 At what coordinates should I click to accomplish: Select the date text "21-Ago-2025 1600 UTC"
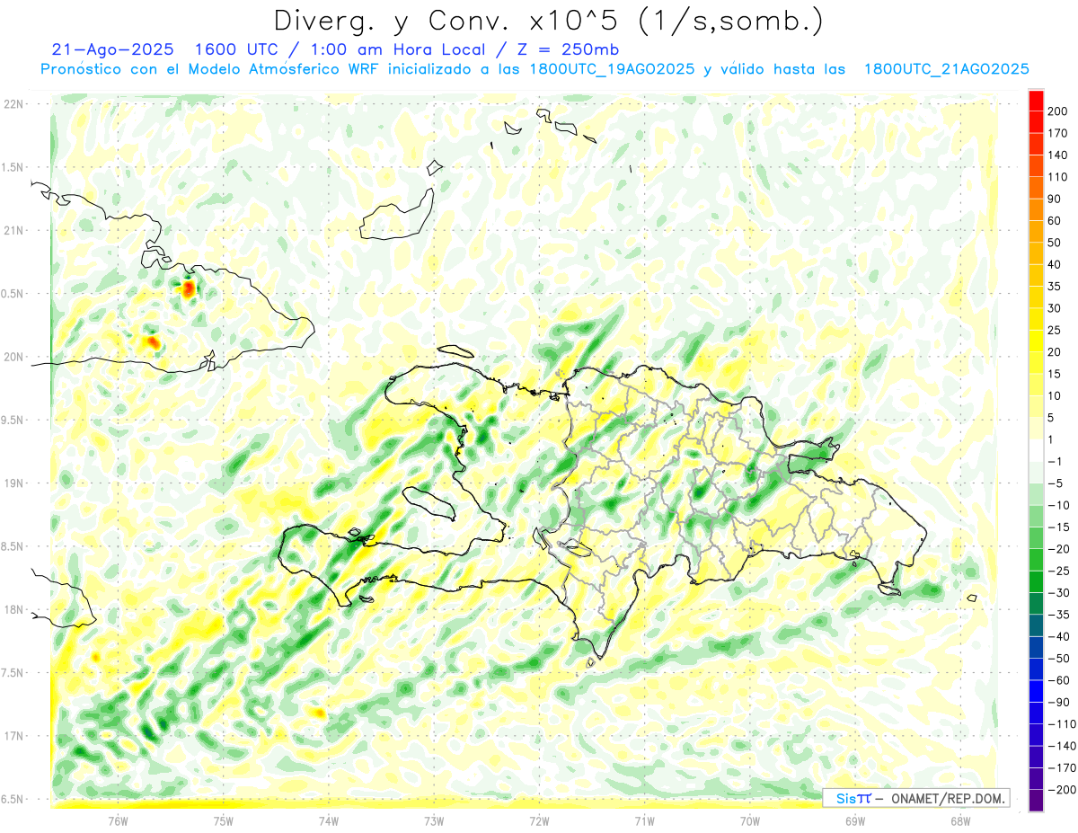(x=163, y=49)
